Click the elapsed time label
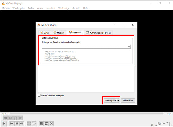Image resolution: width=173 pixels, height=127 pixels. [x=4, y=114]
